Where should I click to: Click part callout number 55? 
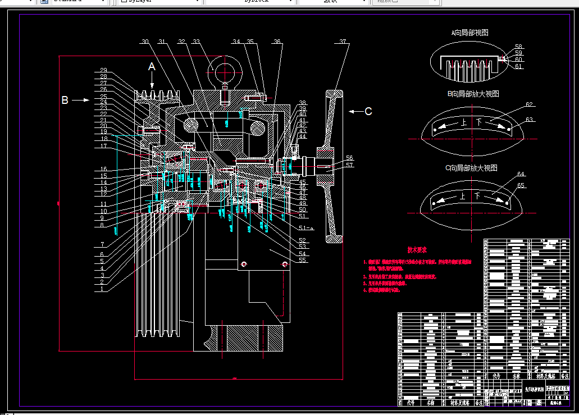pyautogui.click(x=303, y=260)
